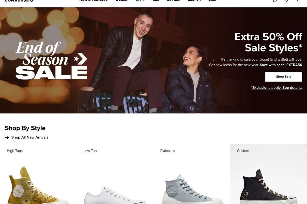Click the Converse logo in header

coord(19,1)
